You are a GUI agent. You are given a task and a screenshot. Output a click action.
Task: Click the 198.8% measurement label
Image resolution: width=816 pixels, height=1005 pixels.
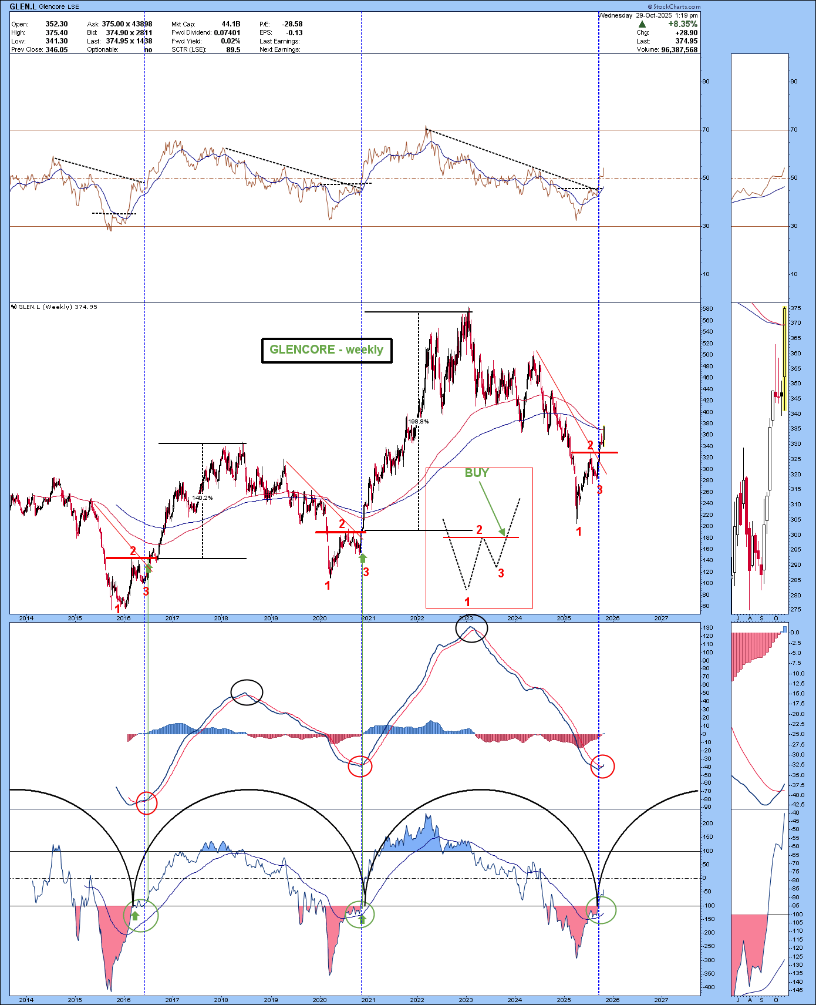coord(418,421)
